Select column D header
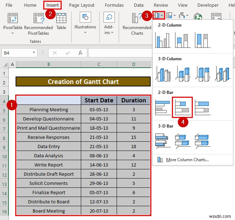 click(x=134, y=64)
